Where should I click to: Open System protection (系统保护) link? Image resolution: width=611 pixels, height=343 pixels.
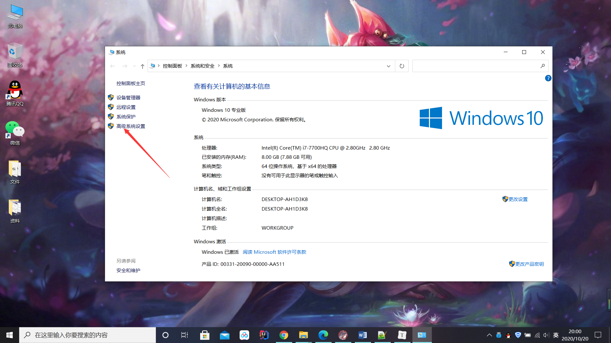point(126,117)
